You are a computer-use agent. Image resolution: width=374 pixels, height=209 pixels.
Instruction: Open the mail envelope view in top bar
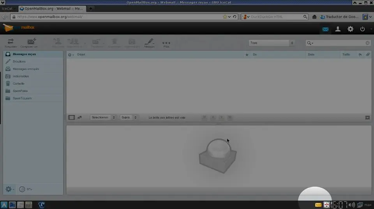point(325,29)
